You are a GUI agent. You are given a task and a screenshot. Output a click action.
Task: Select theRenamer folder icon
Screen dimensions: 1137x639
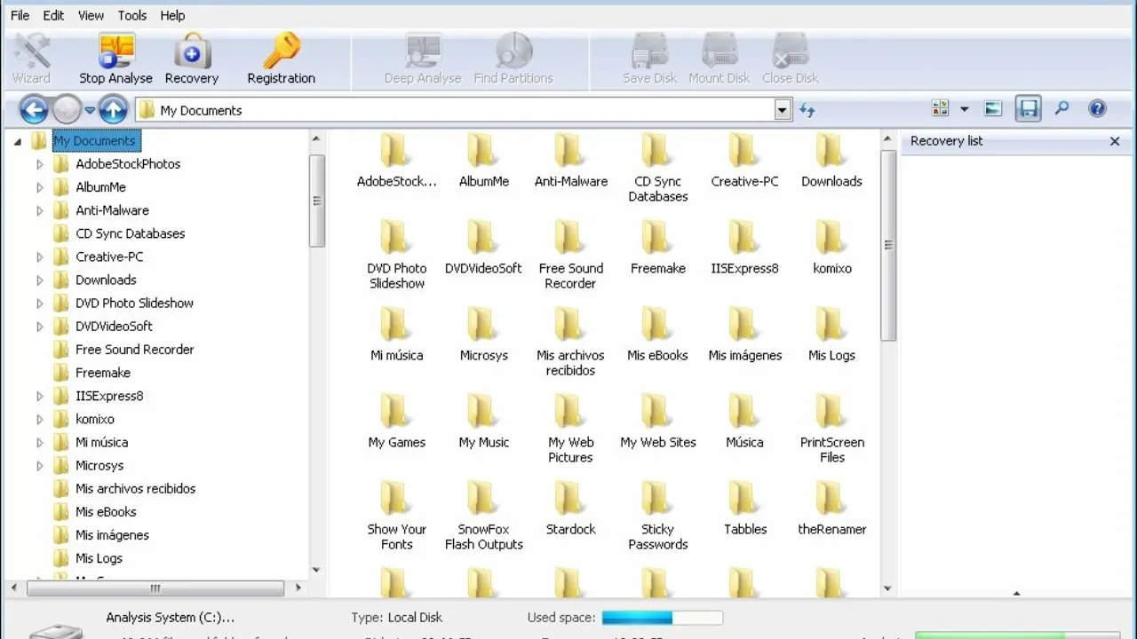coord(832,499)
